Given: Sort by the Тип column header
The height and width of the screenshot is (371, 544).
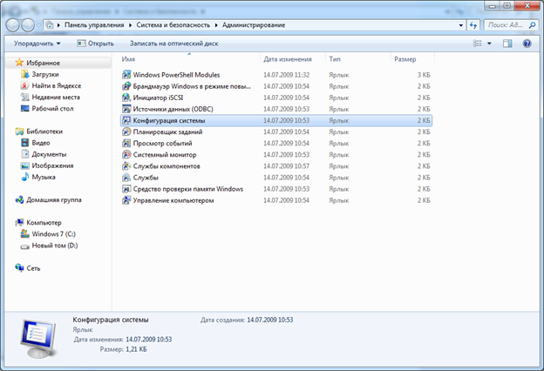Looking at the screenshot, I should click(358, 59).
